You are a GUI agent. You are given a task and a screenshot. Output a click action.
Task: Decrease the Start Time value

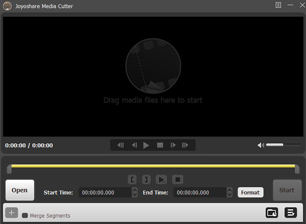(135, 195)
